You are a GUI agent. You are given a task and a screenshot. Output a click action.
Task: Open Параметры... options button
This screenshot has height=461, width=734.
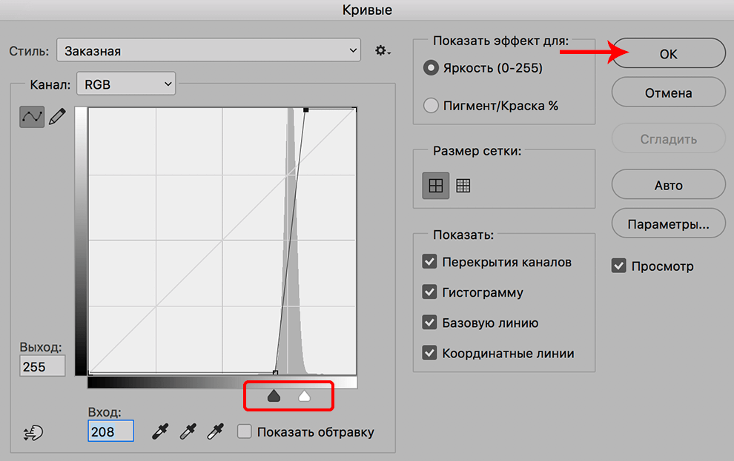[669, 223]
